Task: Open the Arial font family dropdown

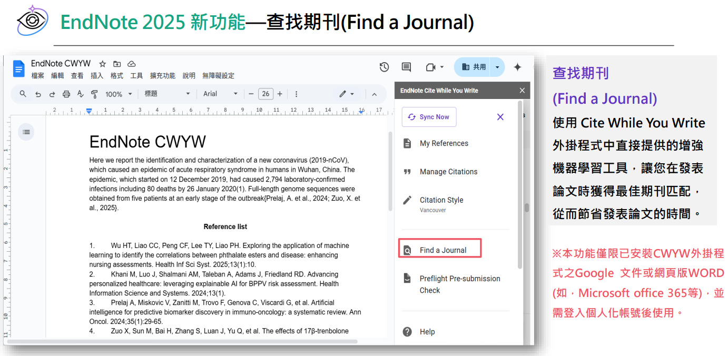Action: pyautogui.click(x=218, y=93)
